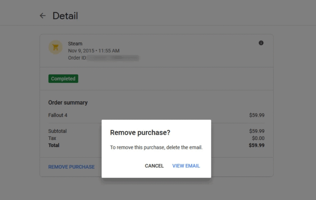Click the Subtotal amount $59.99

coord(257,131)
